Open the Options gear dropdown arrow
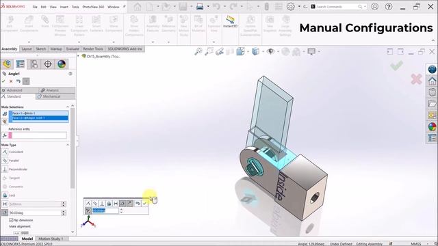Screen dimensions: 438x246 coord(299,6)
